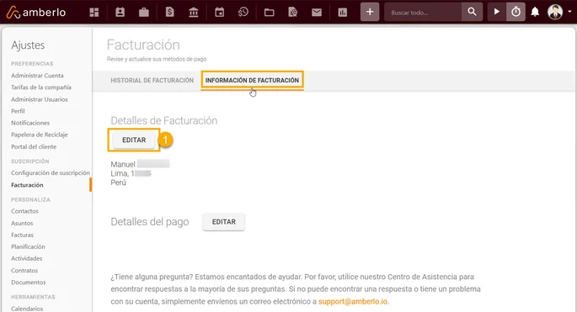Edit the Detalles de Facturación
Image resolution: width=577 pixels, height=312 pixels.
(x=134, y=140)
